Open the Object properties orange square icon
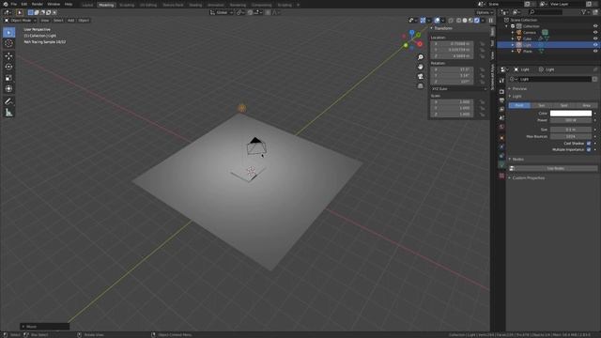Image resolution: width=601 pixels, height=338 pixels. pos(501,138)
